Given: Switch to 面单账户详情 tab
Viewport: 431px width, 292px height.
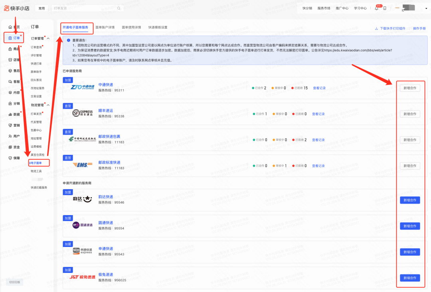Looking at the screenshot, I should pos(105,27).
